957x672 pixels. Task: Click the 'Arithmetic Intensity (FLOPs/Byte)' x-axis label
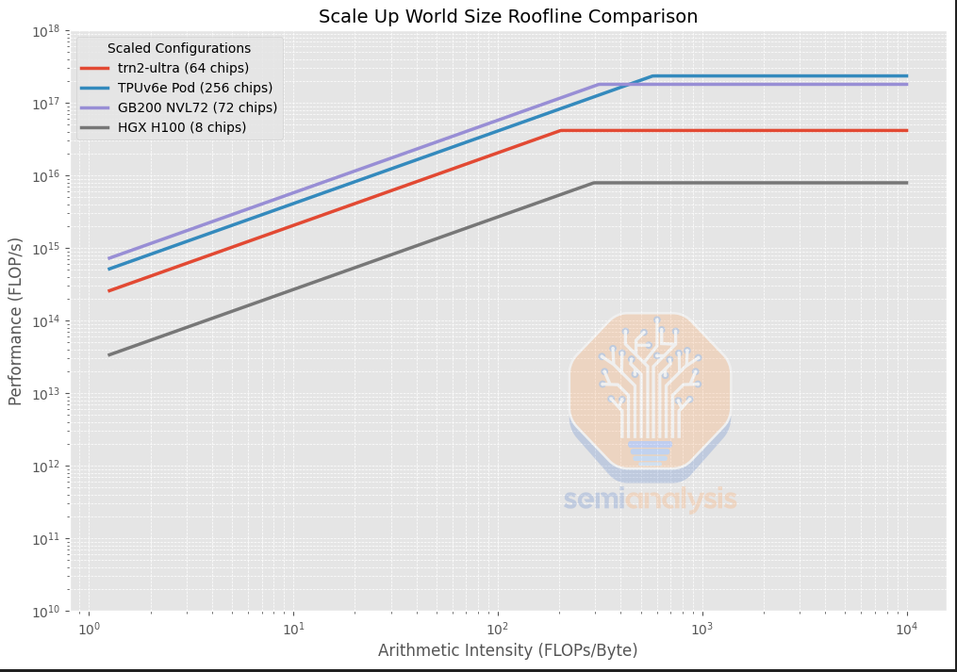tap(508, 650)
